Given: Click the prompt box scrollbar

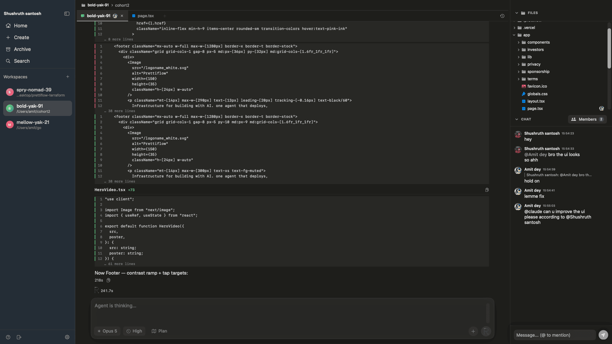Looking at the screenshot, I should pyautogui.click(x=488, y=313).
